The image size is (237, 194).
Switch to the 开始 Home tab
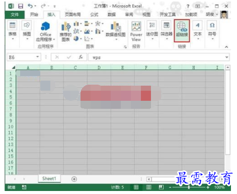(34, 15)
